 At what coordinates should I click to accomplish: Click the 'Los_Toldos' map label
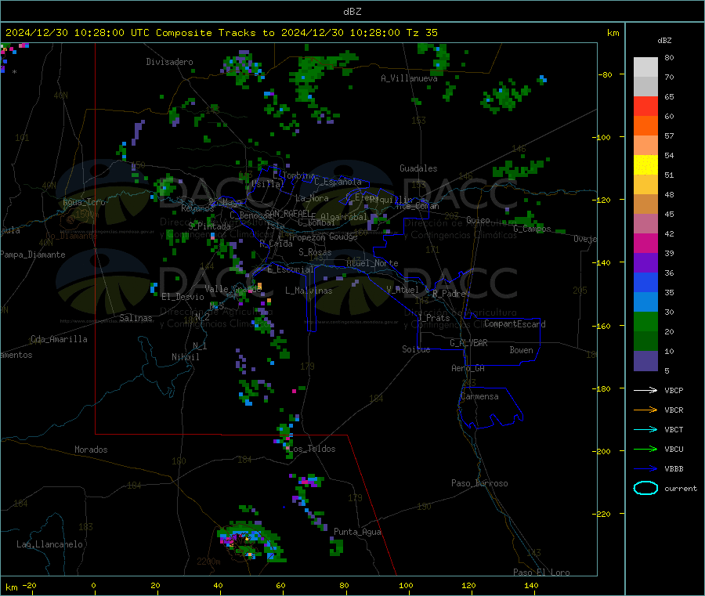312,449
